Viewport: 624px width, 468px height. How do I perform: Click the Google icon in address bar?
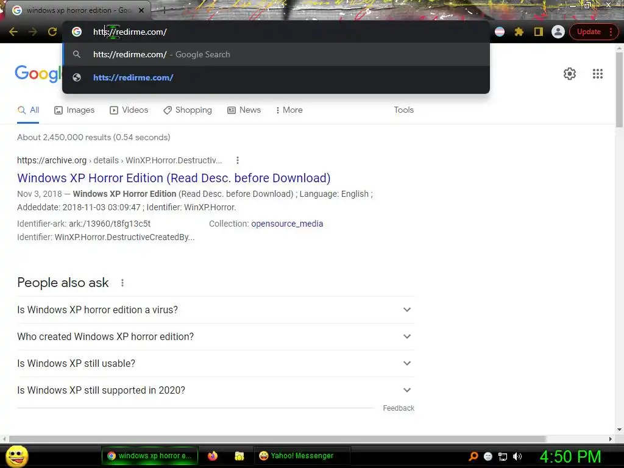[x=77, y=32]
